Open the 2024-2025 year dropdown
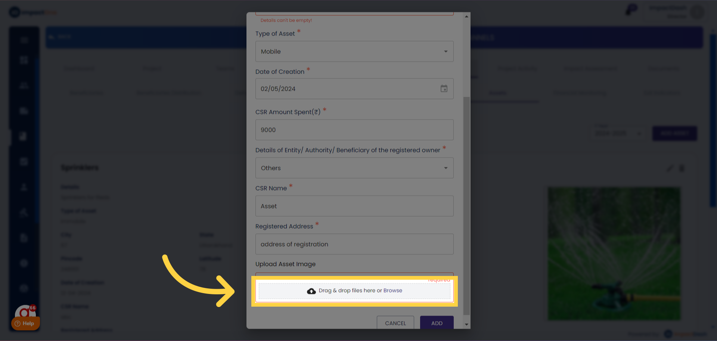The height and width of the screenshot is (341, 717). [617, 133]
